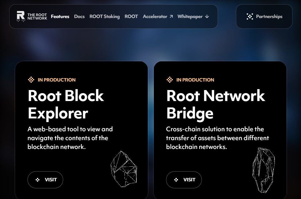Viewport: 301px width, 199px height.
Task: Click VISIT on the Root Network Bridge card
Action: [184, 180]
